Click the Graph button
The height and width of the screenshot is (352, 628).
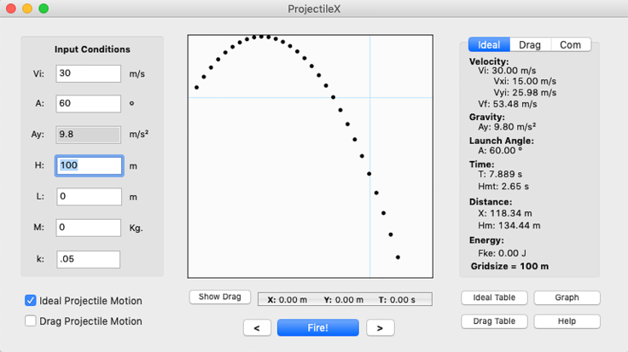coord(567,298)
